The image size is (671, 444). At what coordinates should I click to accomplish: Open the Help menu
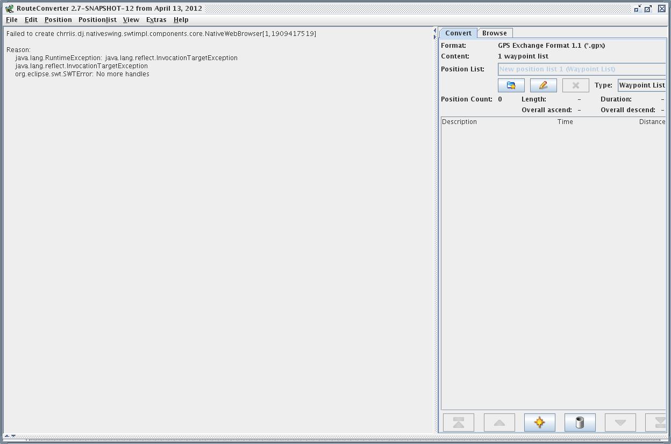click(x=181, y=20)
